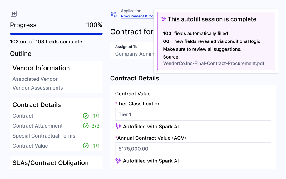Screen dimensions: 286x179
Task: Open the SLAs/Contract Obligation outline section
Action: point(51,163)
